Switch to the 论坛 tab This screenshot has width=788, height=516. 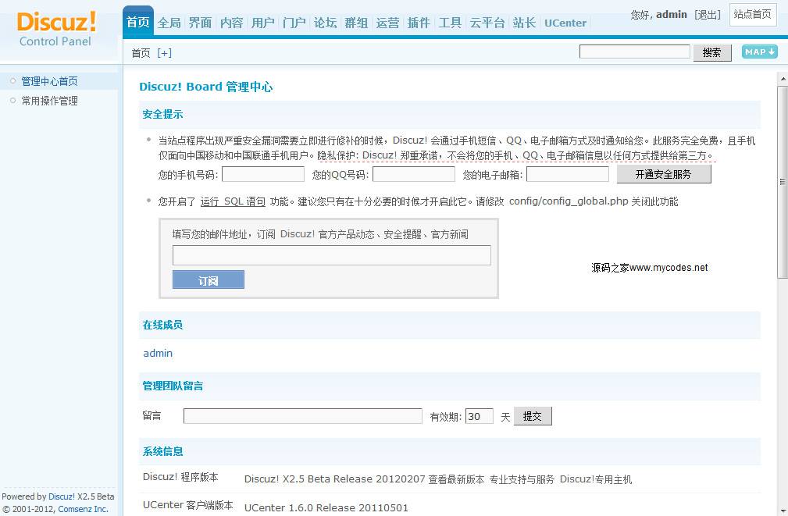click(325, 23)
